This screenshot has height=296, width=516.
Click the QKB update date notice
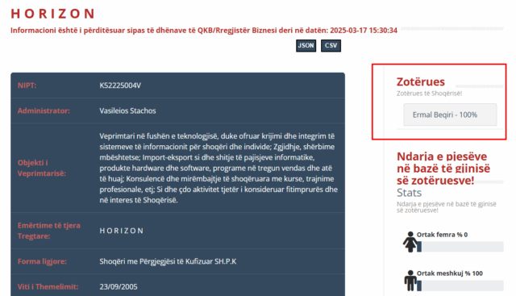(204, 31)
